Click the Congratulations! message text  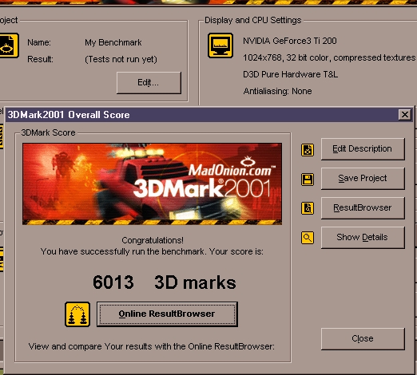point(153,240)
